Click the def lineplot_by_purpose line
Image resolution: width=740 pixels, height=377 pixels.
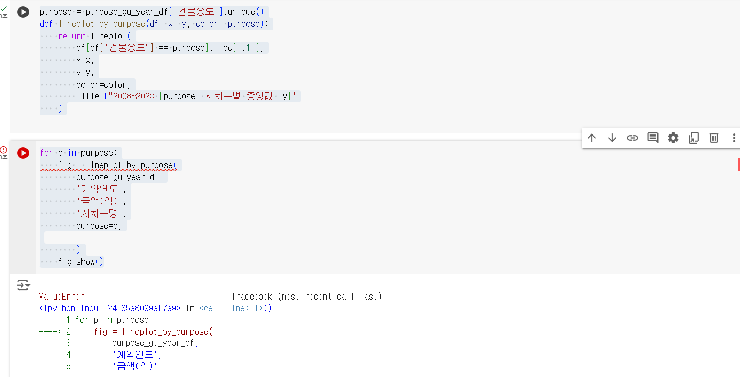click(x=156, y=24)
